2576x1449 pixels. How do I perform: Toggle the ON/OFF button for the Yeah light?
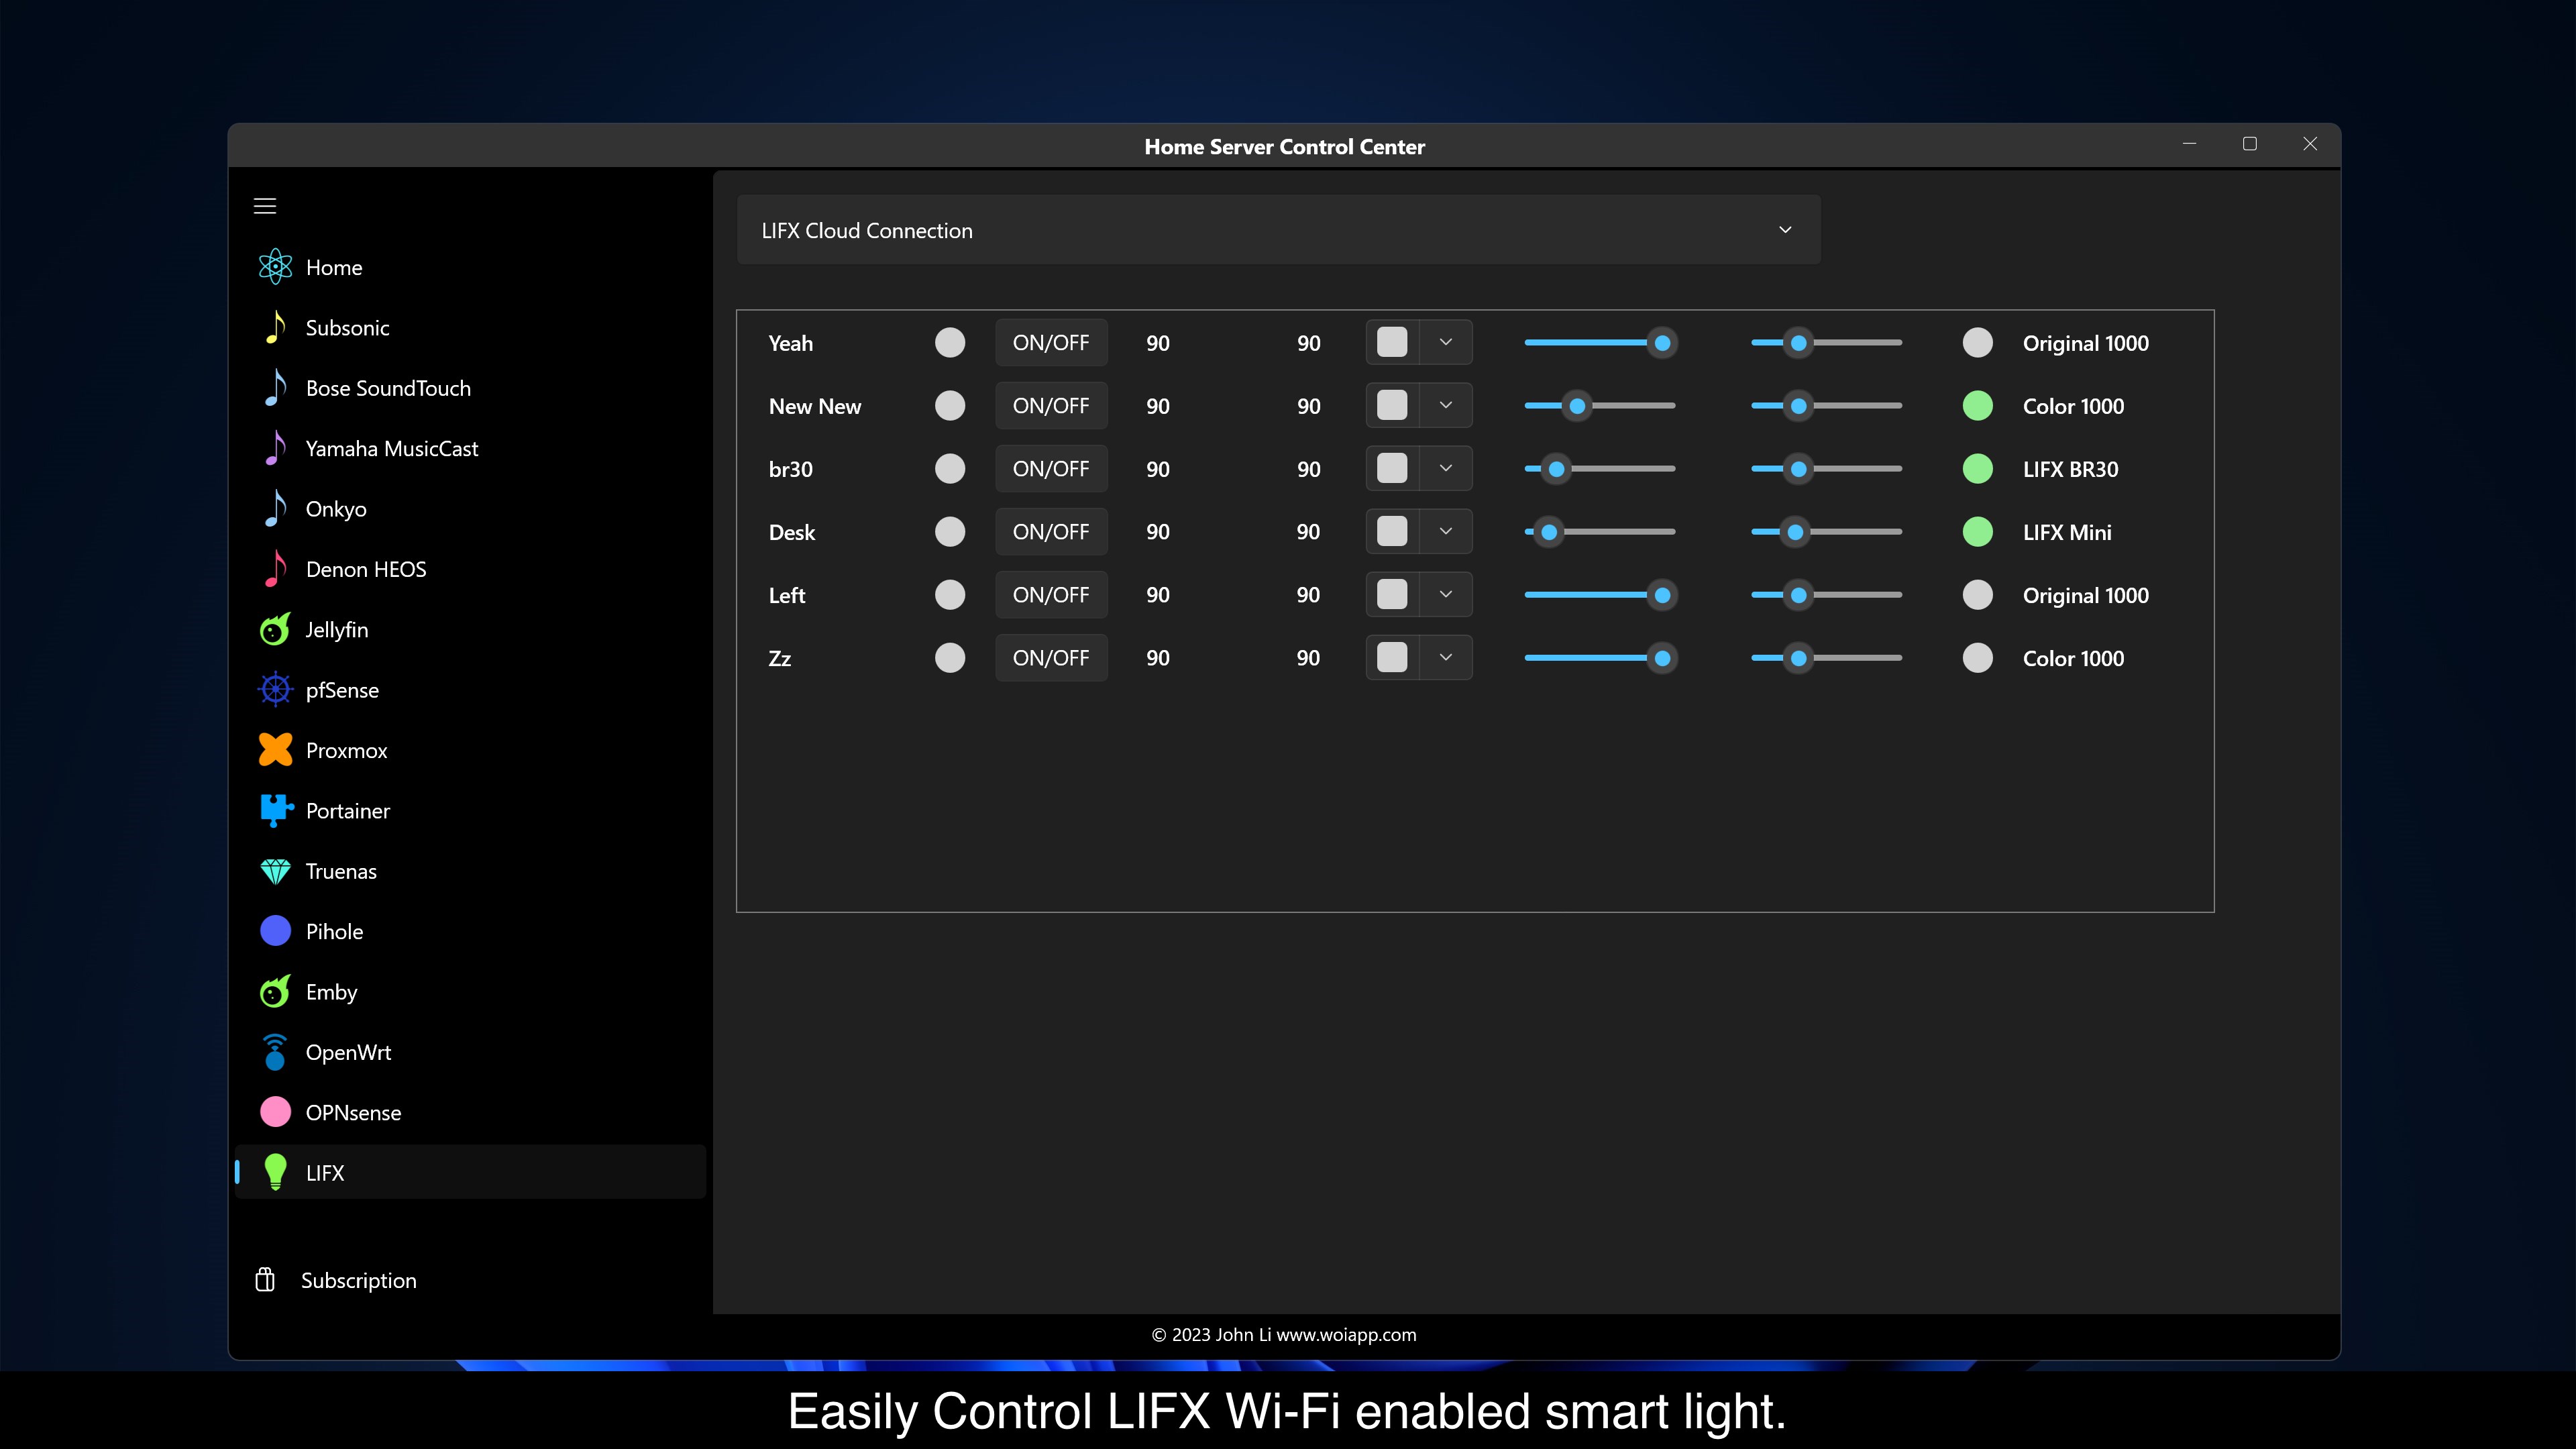pos(1050,343)
